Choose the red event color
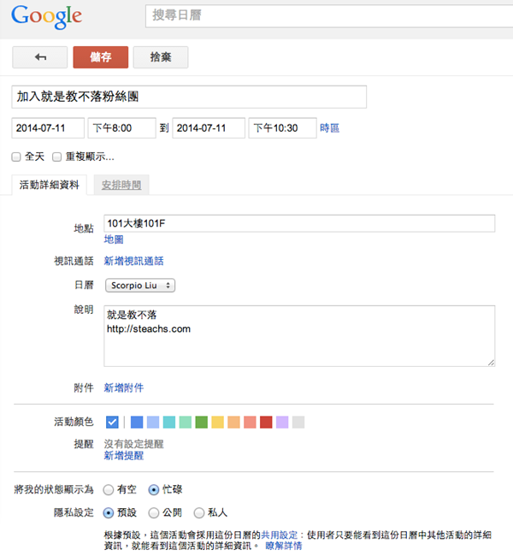513x556 pixels. click(x=266, y=422)
